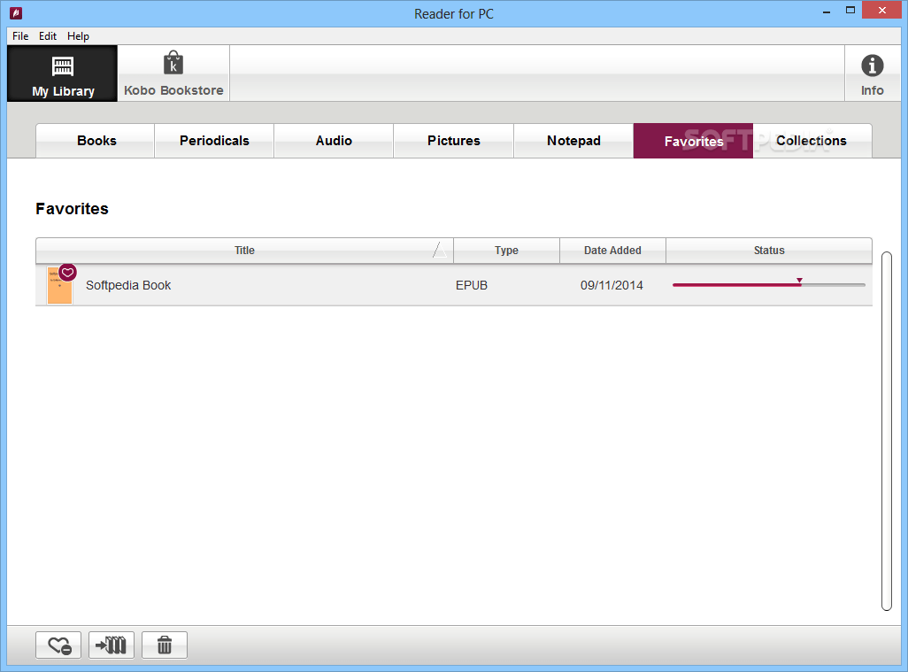Screen dimensions: 908x672
Task: Click the 09/11/2014 date cell
Action: click(612, 285)
